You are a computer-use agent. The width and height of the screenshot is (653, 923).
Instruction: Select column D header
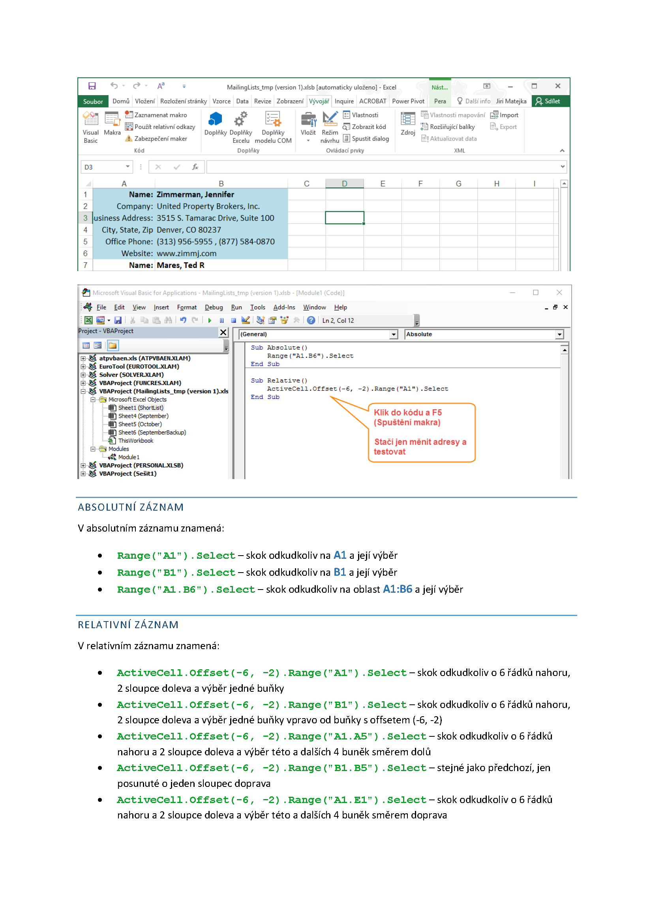pos(344,184)
